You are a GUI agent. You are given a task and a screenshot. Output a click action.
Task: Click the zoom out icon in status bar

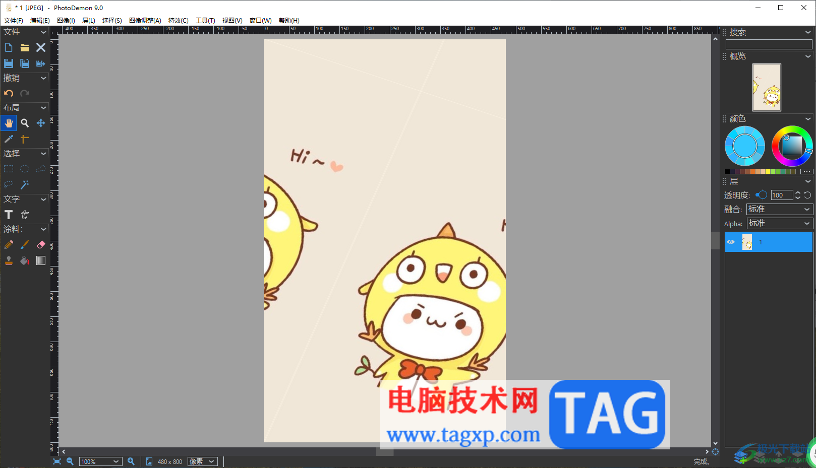pyautogui.click(x=70, y=461)
